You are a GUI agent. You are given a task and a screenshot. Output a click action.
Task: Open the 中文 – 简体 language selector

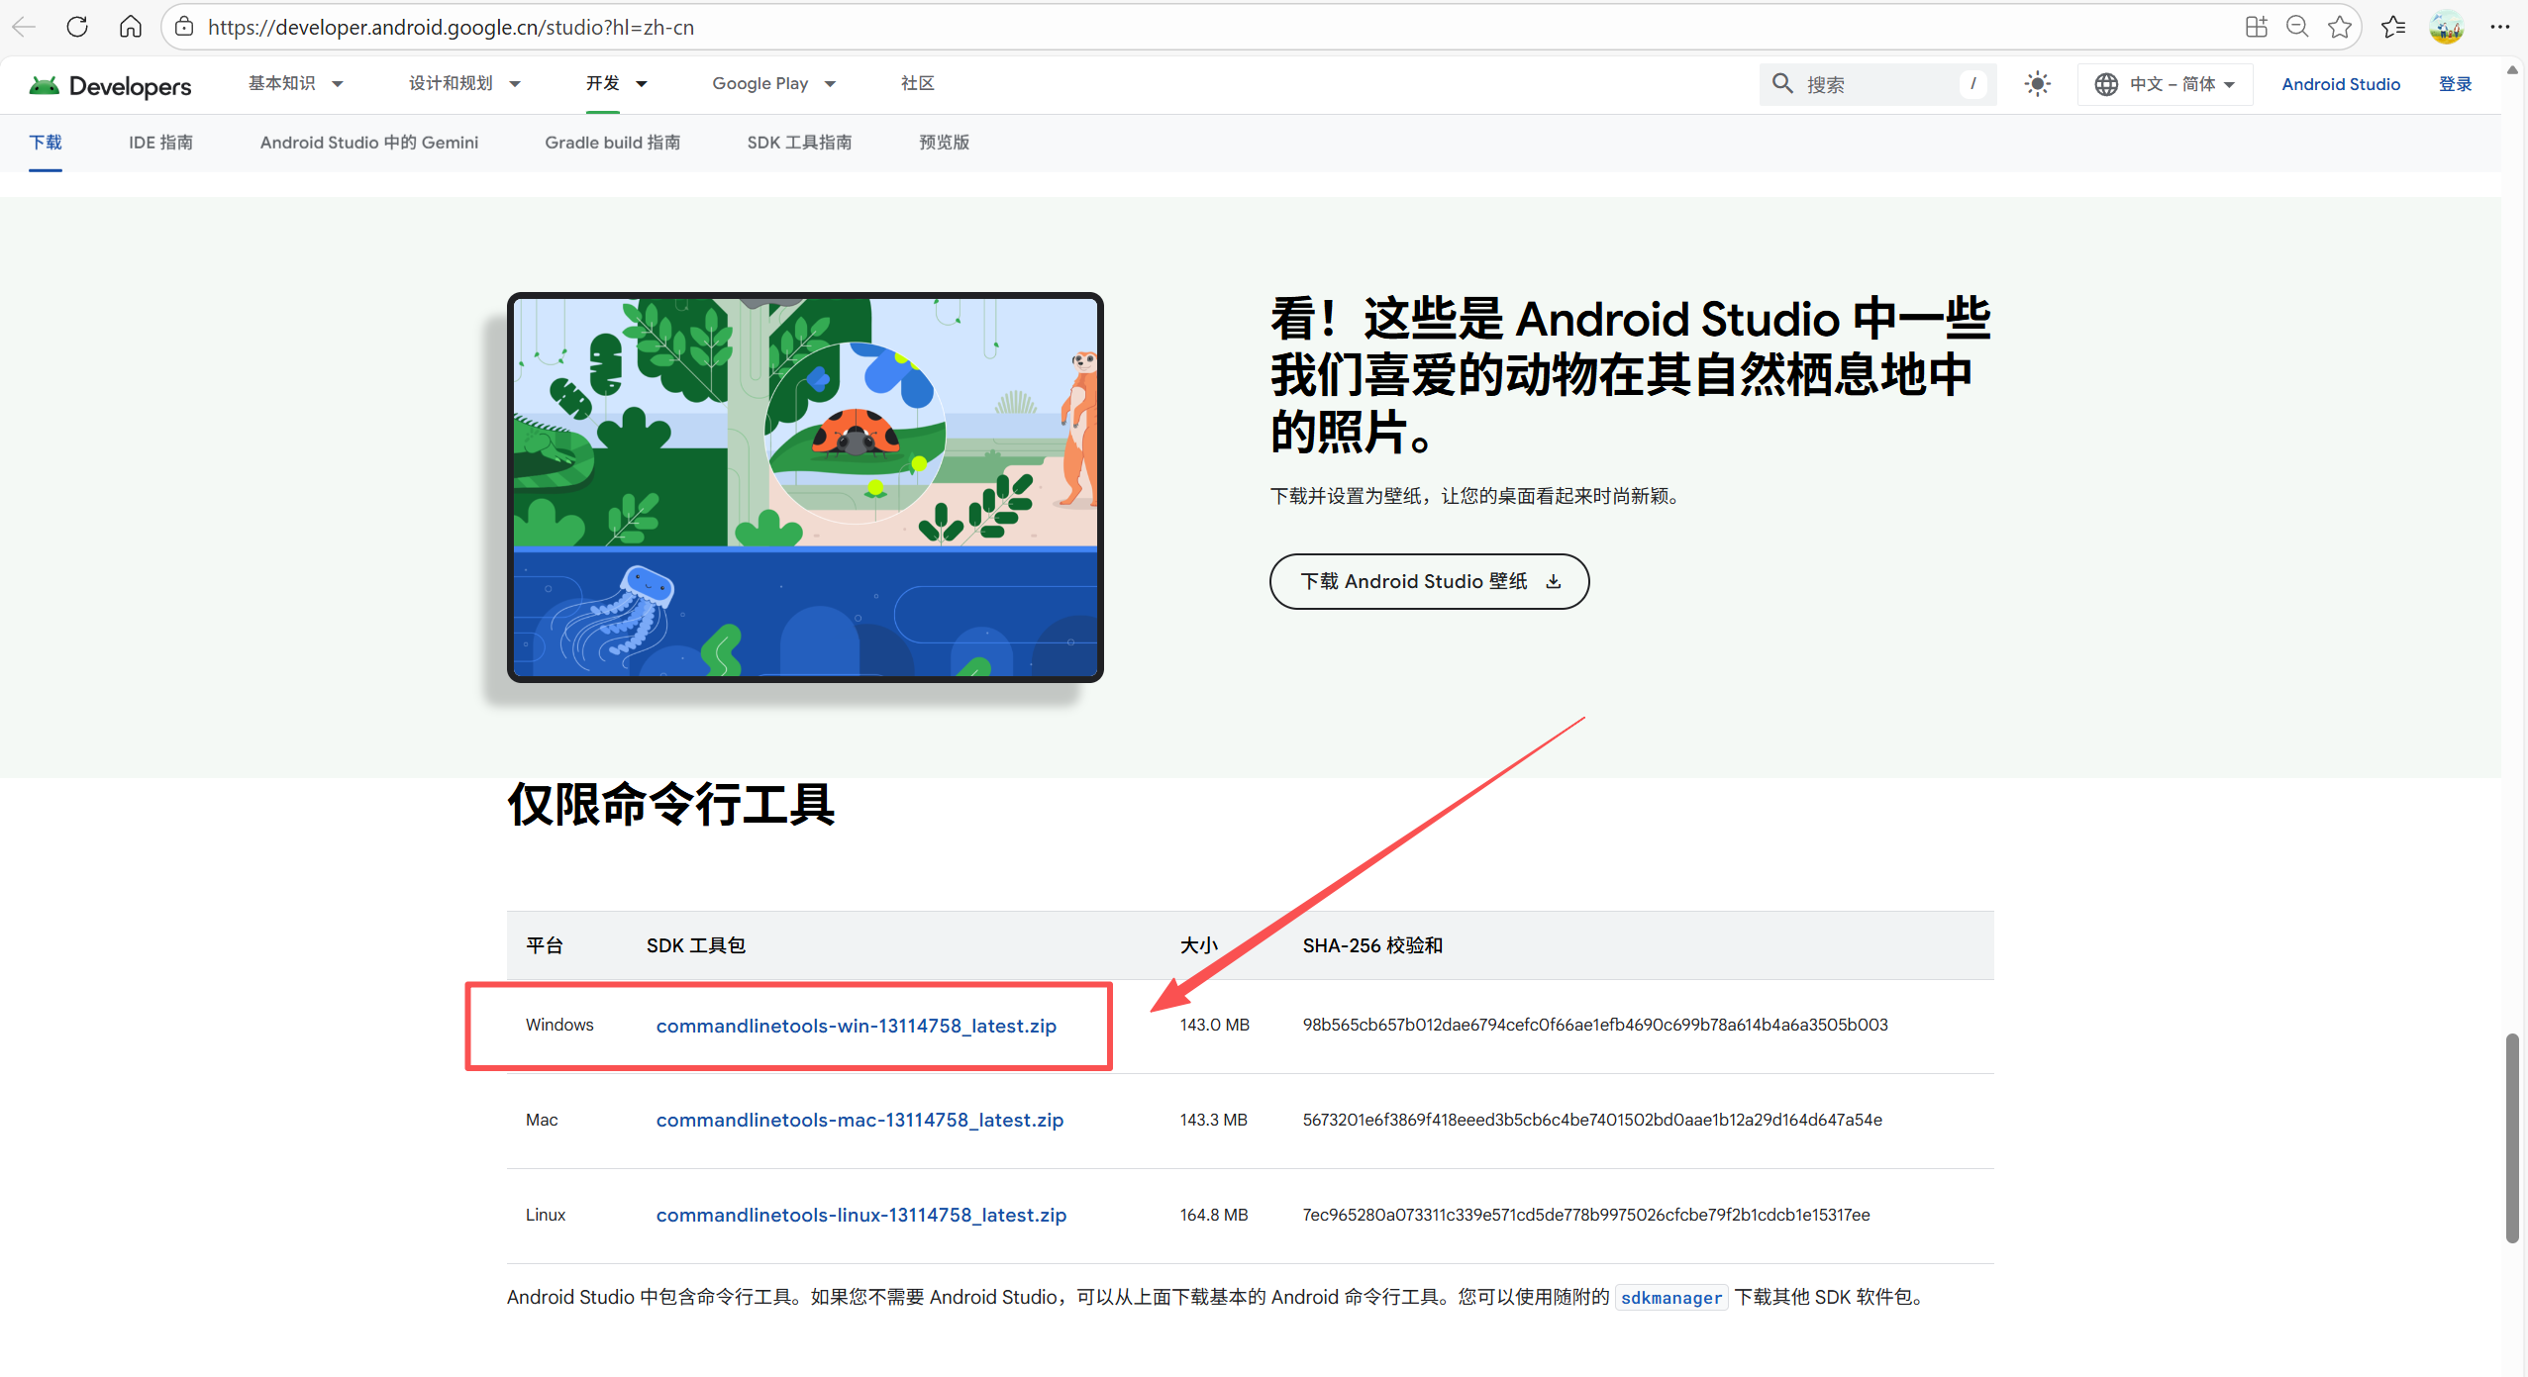2165,84
